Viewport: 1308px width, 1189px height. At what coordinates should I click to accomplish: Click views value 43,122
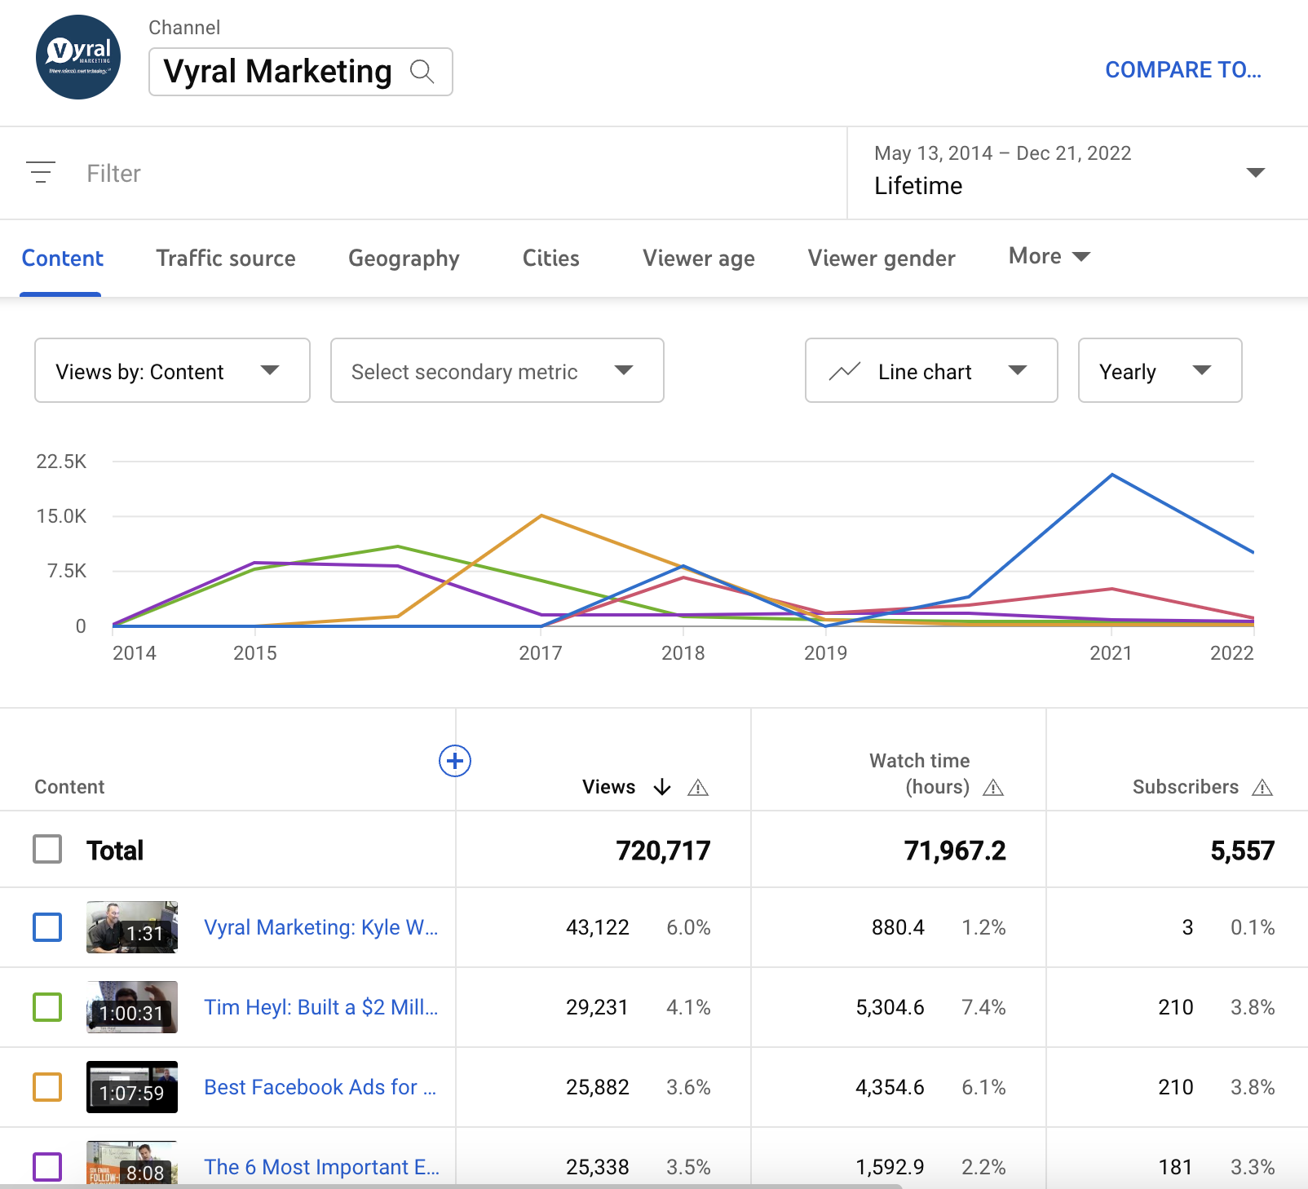tap(598, 927)
